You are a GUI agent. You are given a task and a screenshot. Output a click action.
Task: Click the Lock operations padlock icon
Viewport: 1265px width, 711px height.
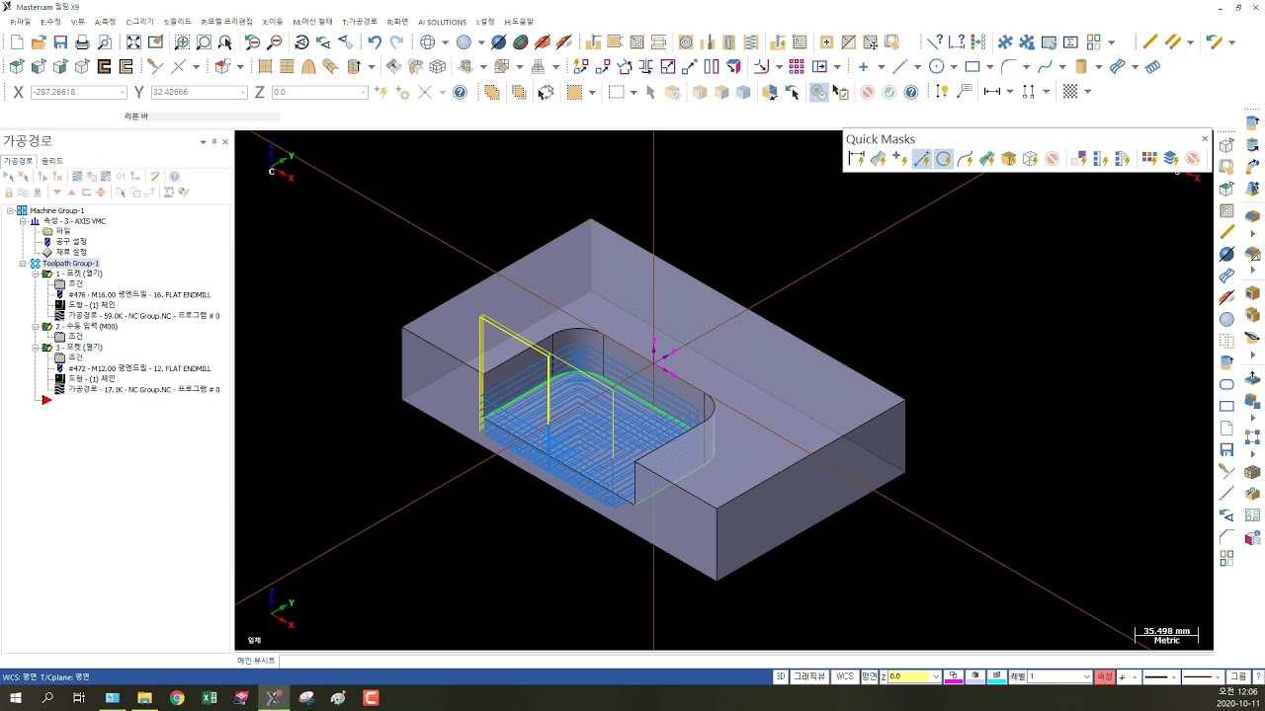pyautogui.click(x=9, y=193)
